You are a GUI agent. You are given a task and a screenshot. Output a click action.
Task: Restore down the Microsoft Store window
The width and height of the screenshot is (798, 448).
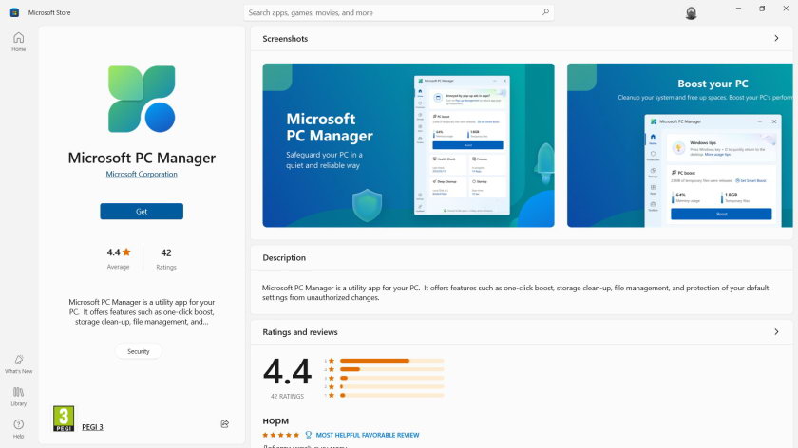(x=762, y=9)
